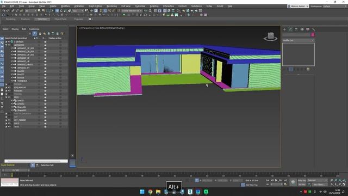Open the Mirror tool

[146, 11]
